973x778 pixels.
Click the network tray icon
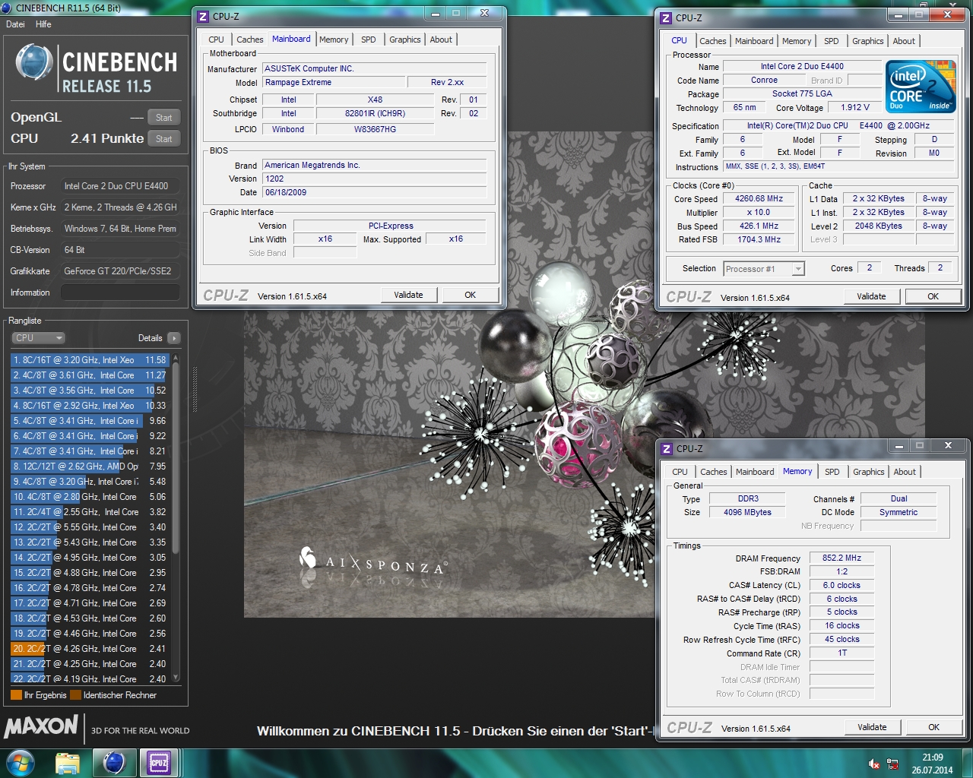[893, 764]
